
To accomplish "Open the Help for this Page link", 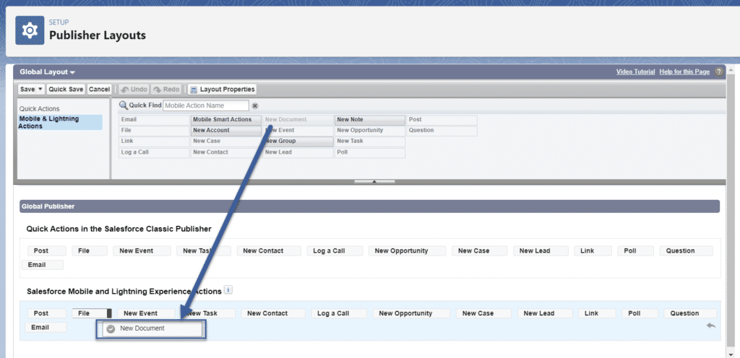I will 685,72.
